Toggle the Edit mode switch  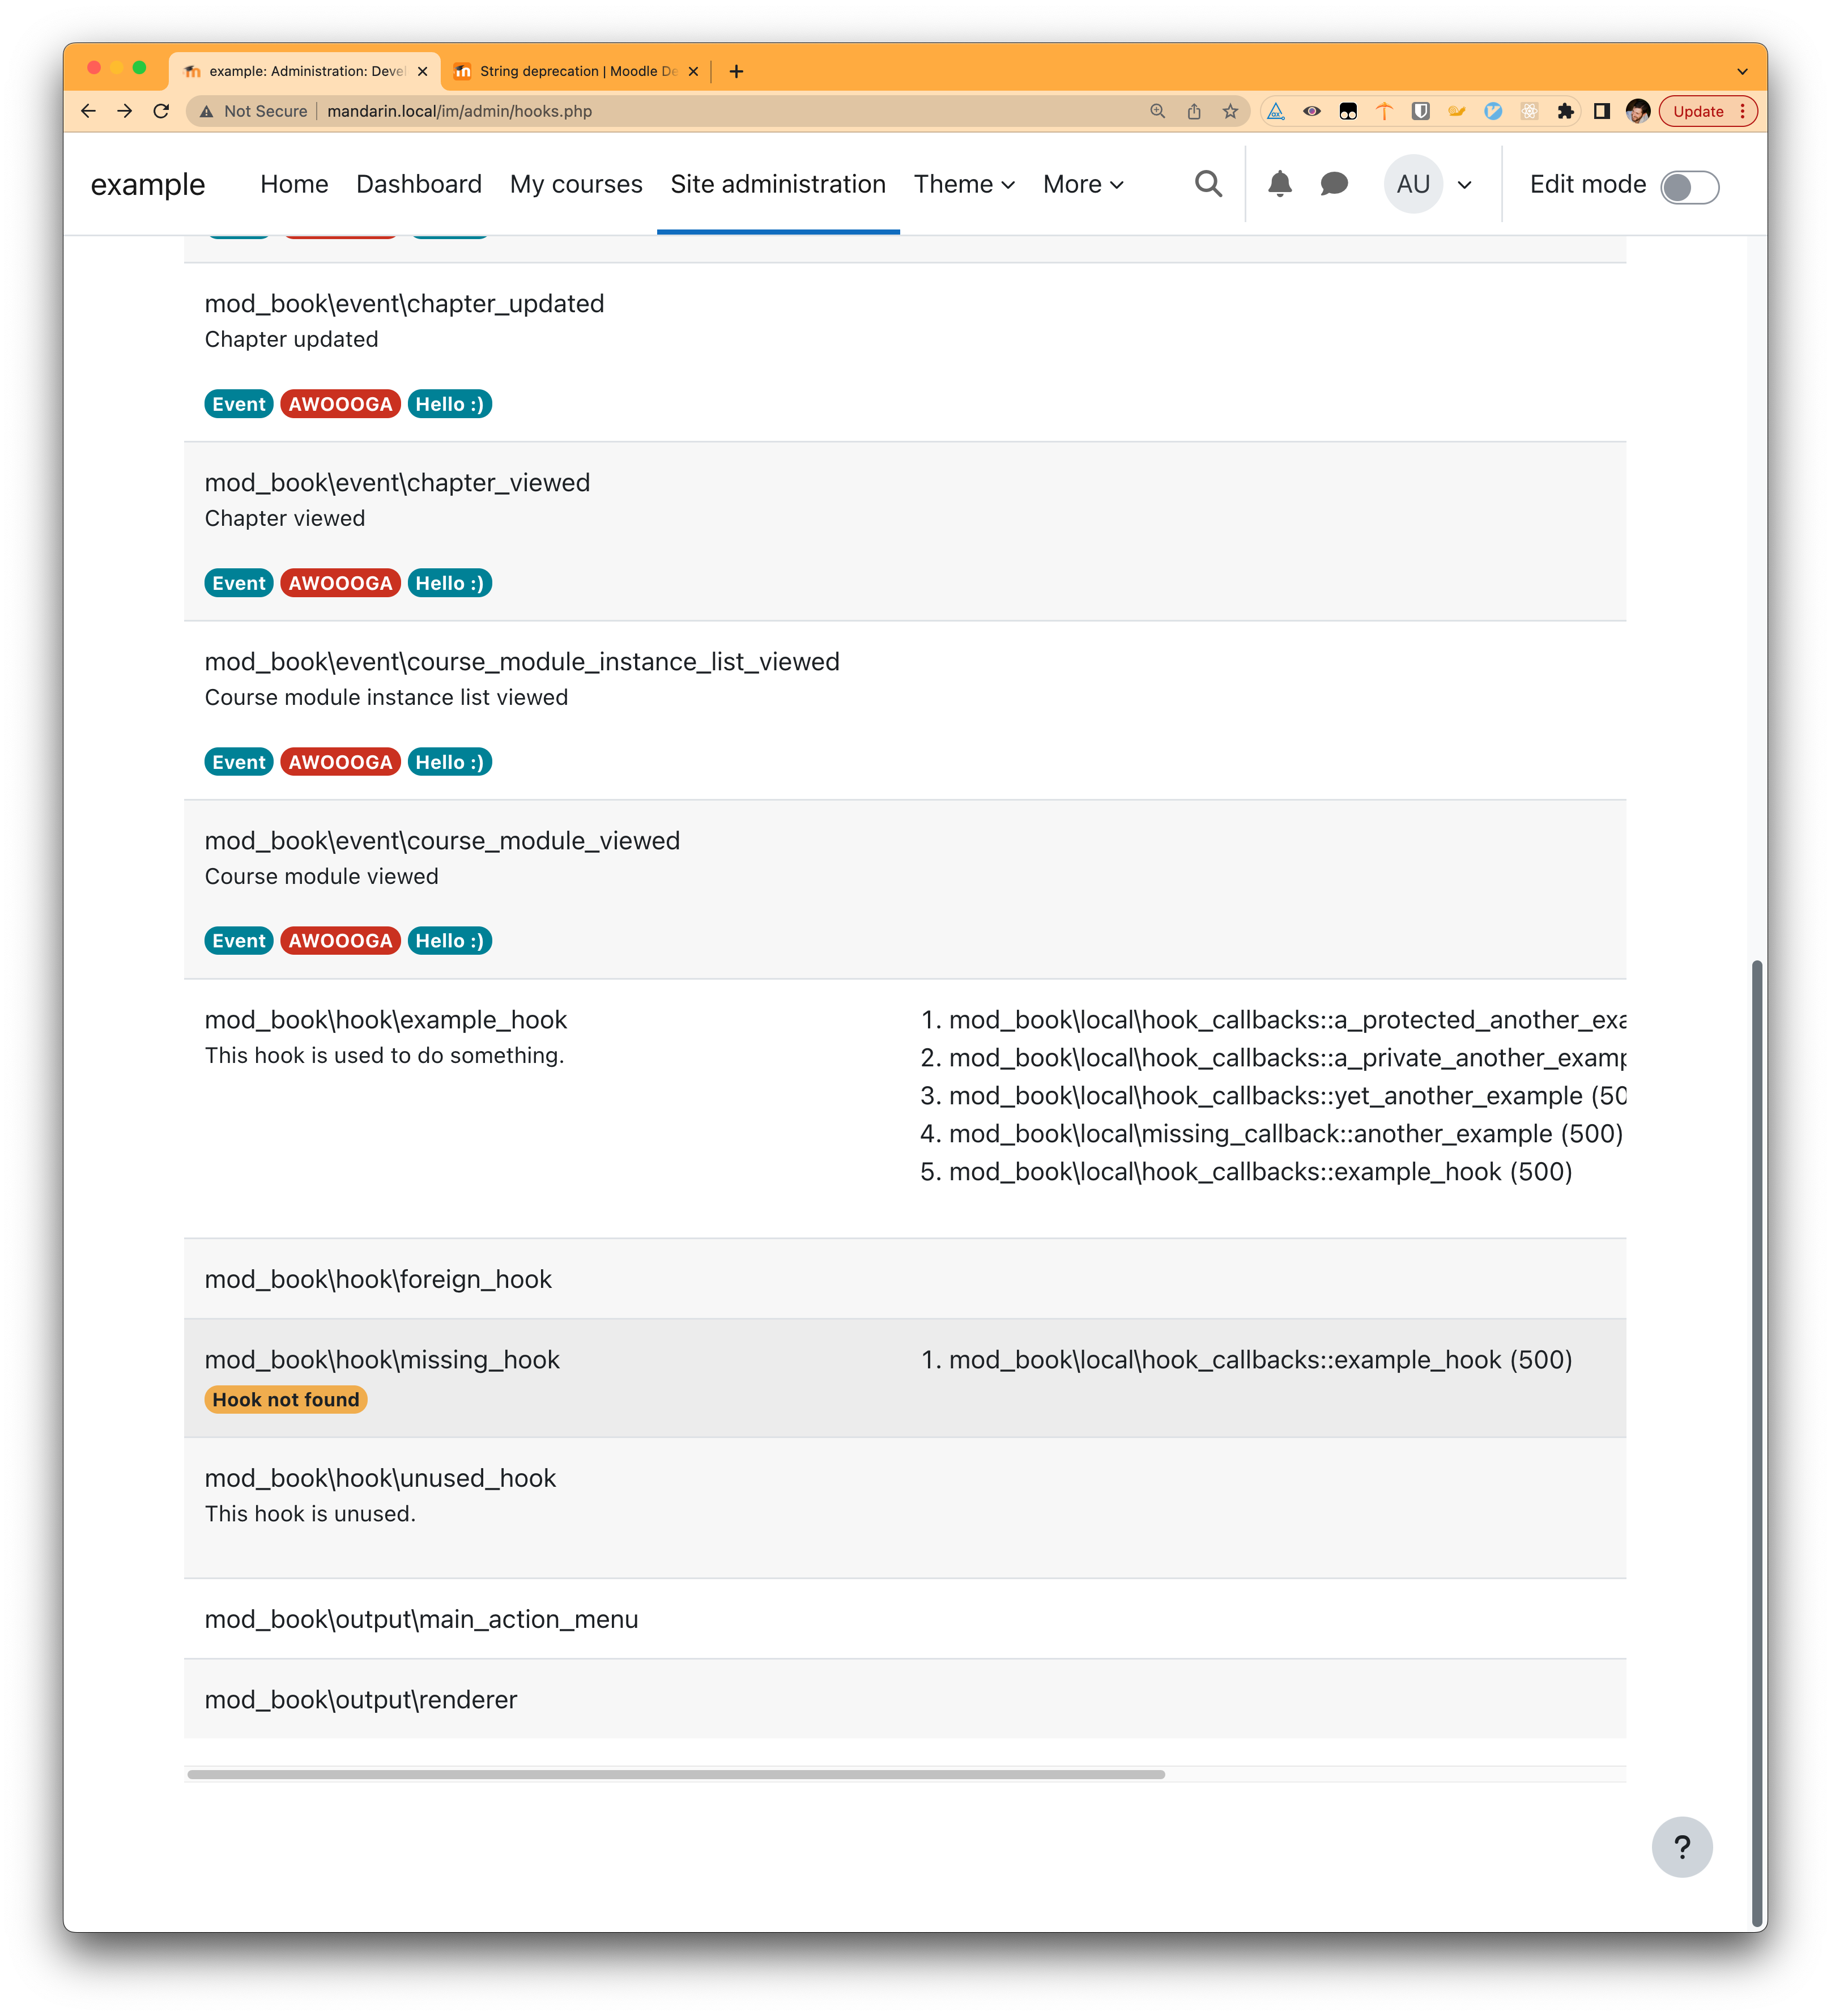1689,187
